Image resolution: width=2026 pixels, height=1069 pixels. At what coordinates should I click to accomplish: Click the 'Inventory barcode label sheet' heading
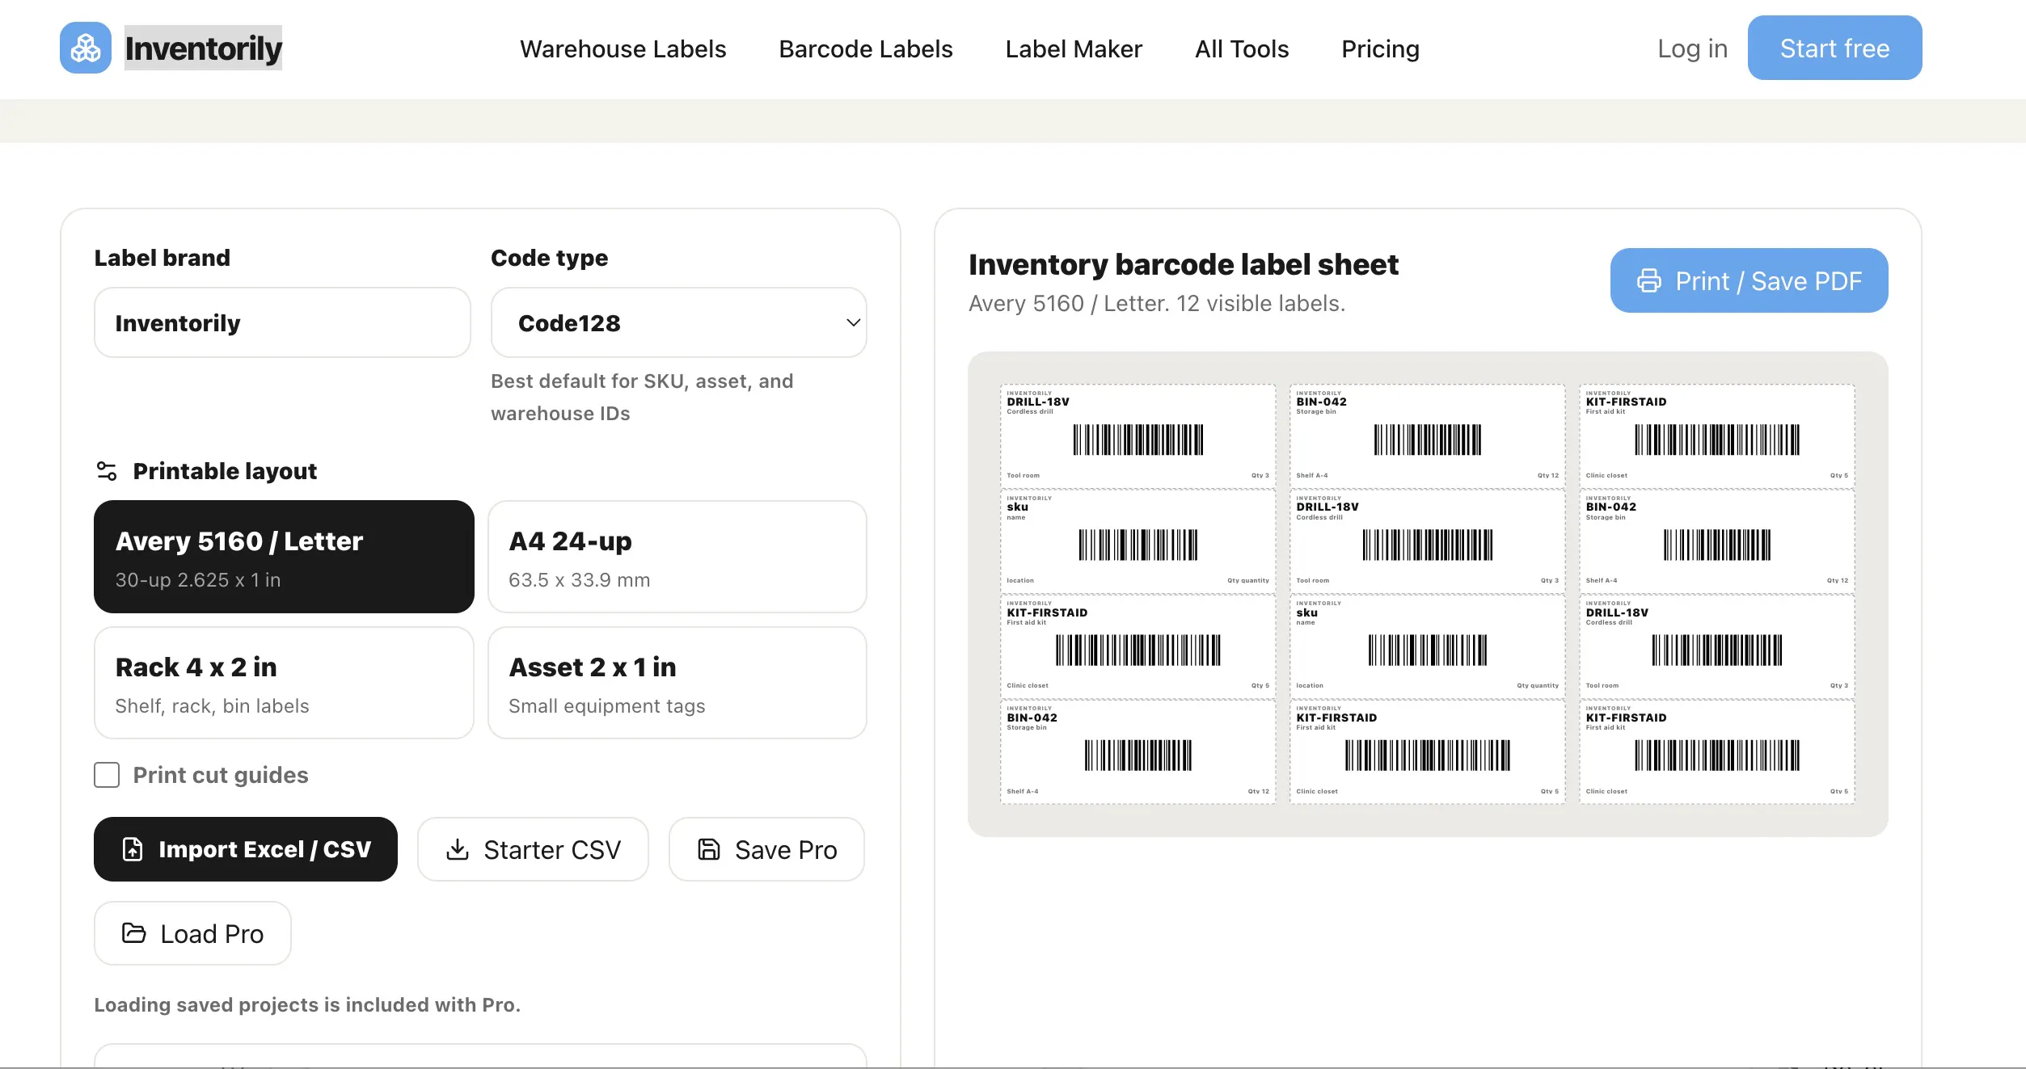pos(1184,264)
